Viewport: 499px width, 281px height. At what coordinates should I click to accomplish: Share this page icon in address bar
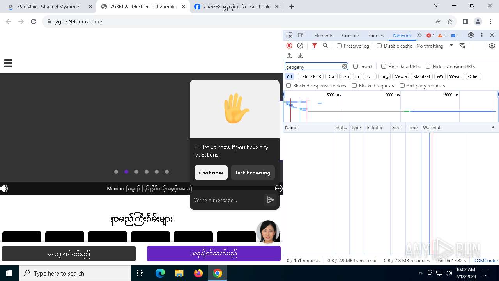point(437,21)
